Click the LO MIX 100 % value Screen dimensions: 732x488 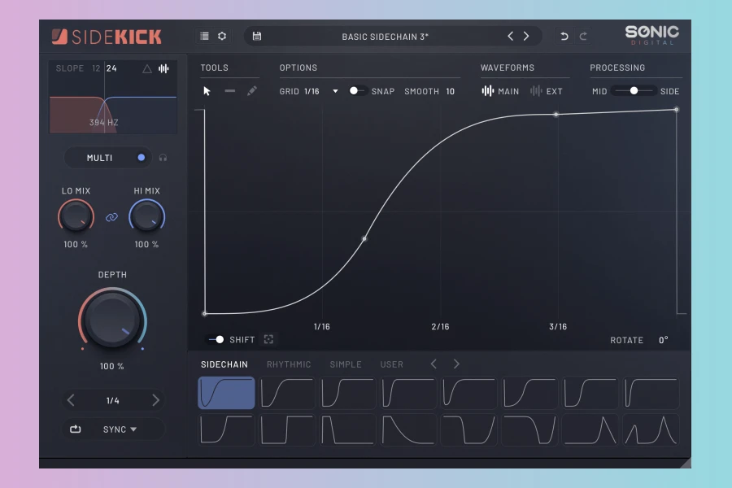pos(76,244)
